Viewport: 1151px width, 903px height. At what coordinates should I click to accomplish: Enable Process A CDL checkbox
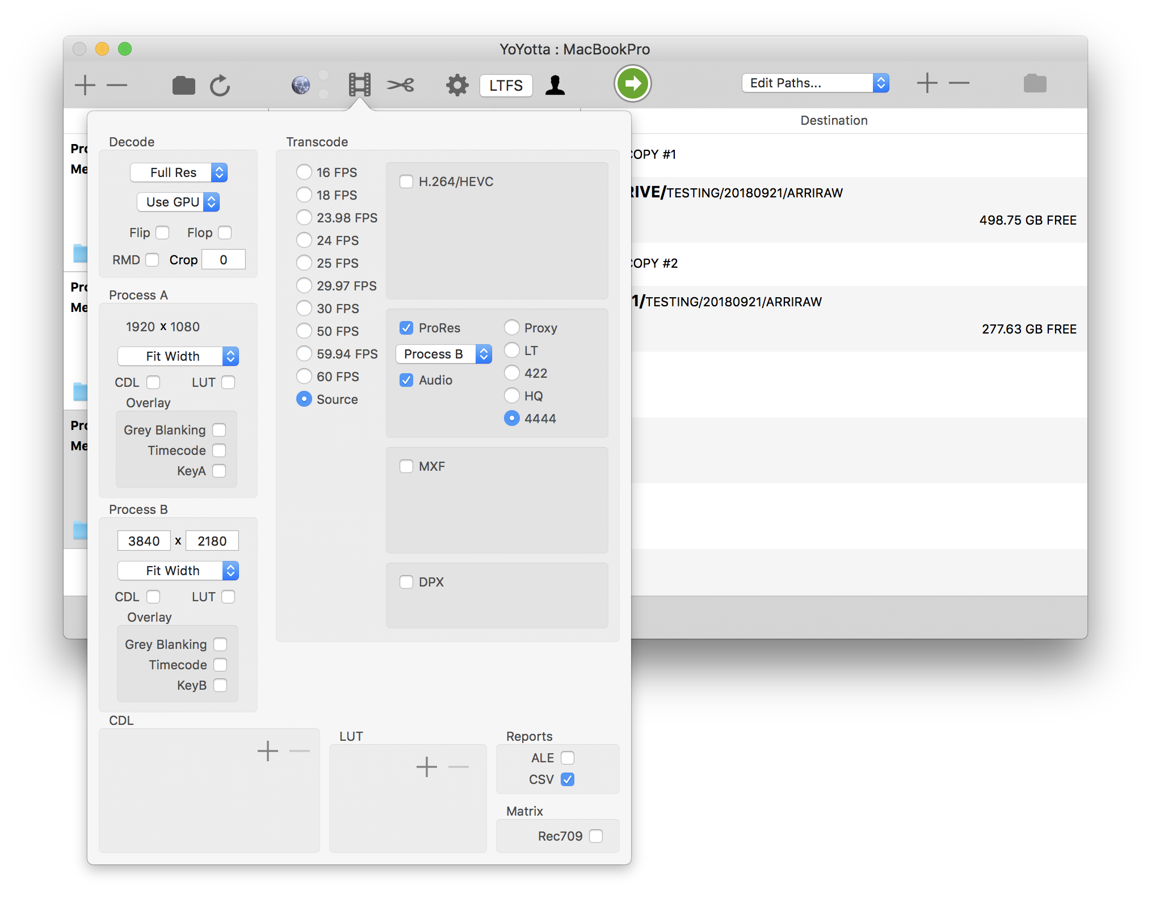[153, 382]
